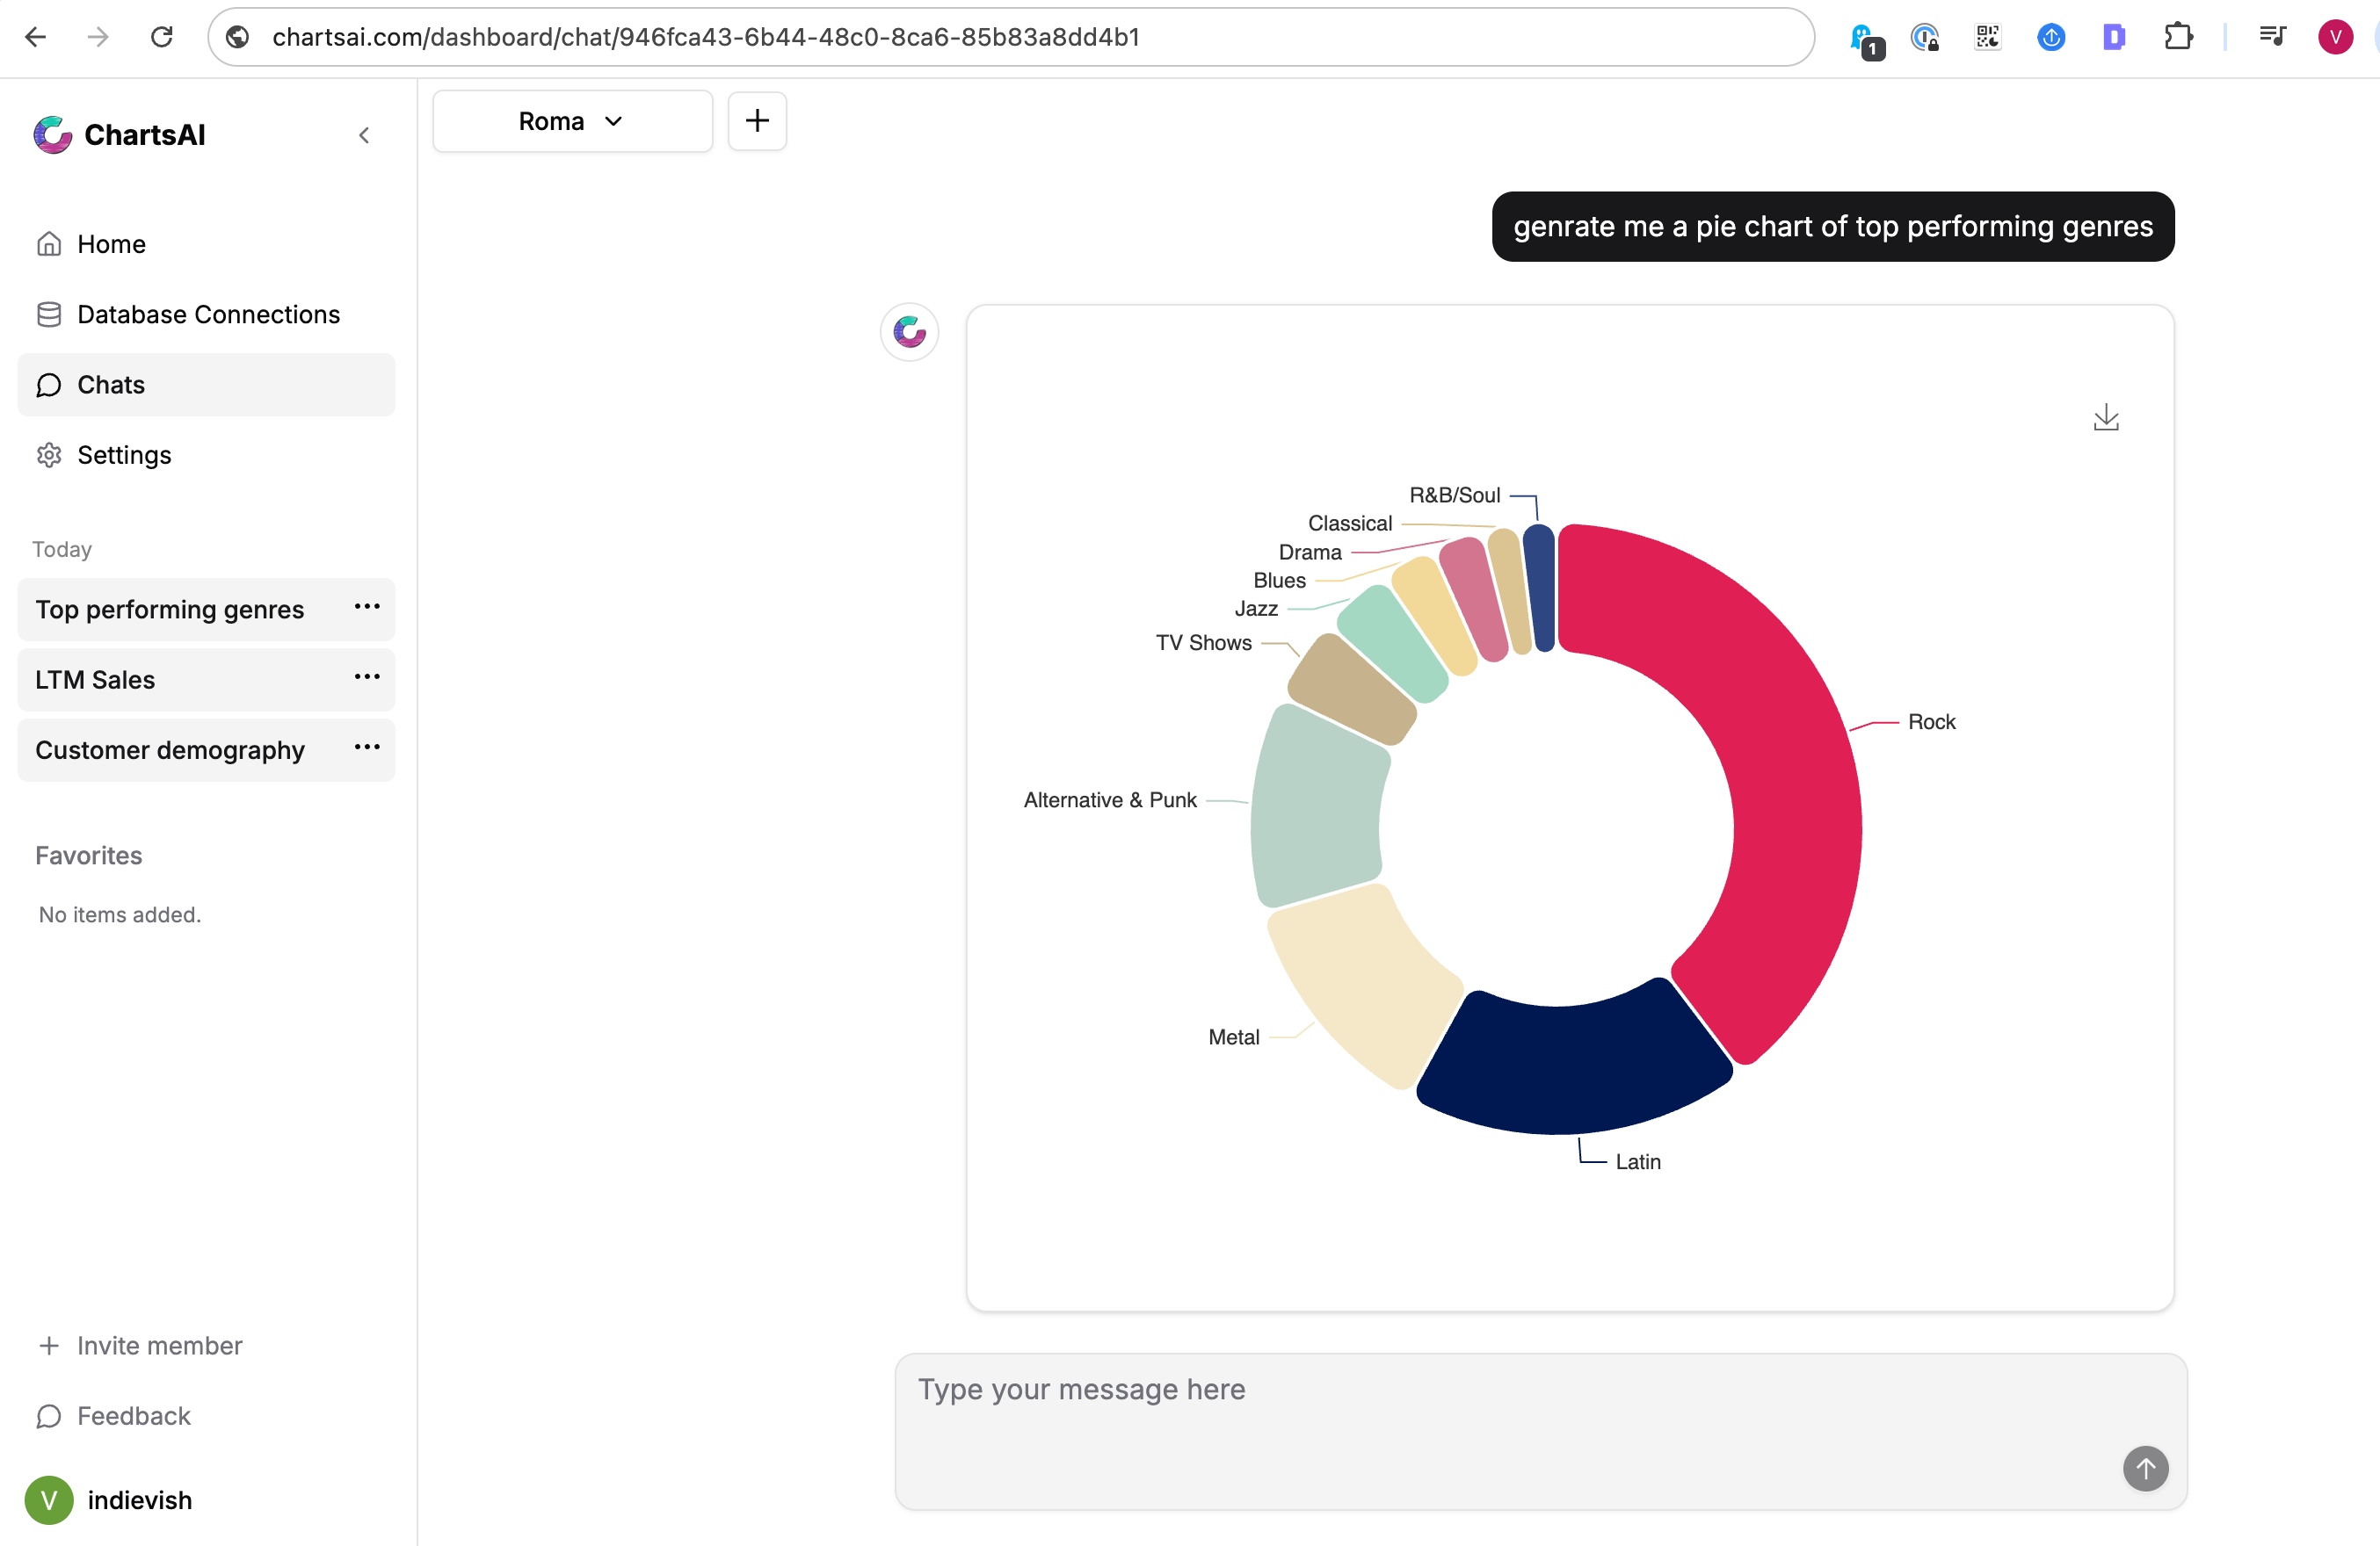2380x1546 pixels.
Task: Open options for Top performing genres chat
Action: click(x=367, y=608)
